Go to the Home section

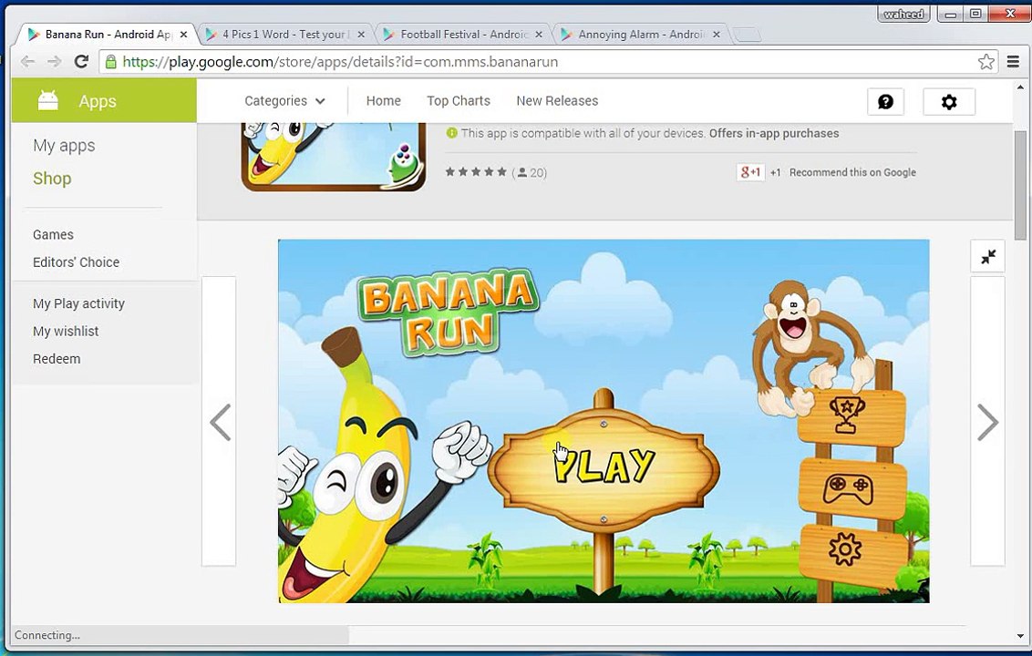(384, 100)
